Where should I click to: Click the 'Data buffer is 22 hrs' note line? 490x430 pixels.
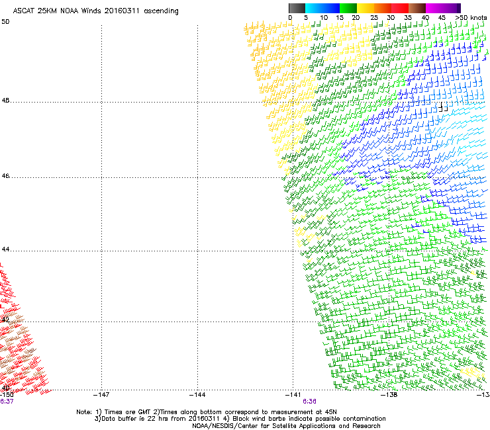[x=240, y=419]
